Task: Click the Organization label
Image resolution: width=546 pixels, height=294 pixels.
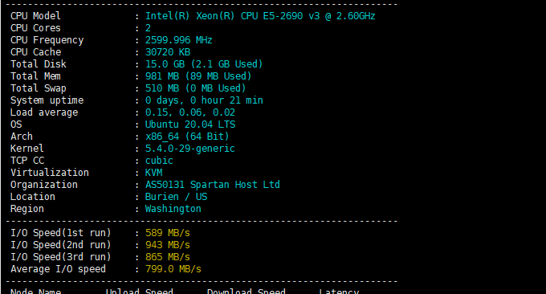Action: (44, 185)
